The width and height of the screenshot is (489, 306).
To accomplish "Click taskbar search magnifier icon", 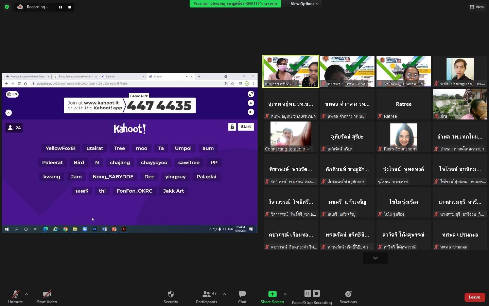I will point(16,229).
